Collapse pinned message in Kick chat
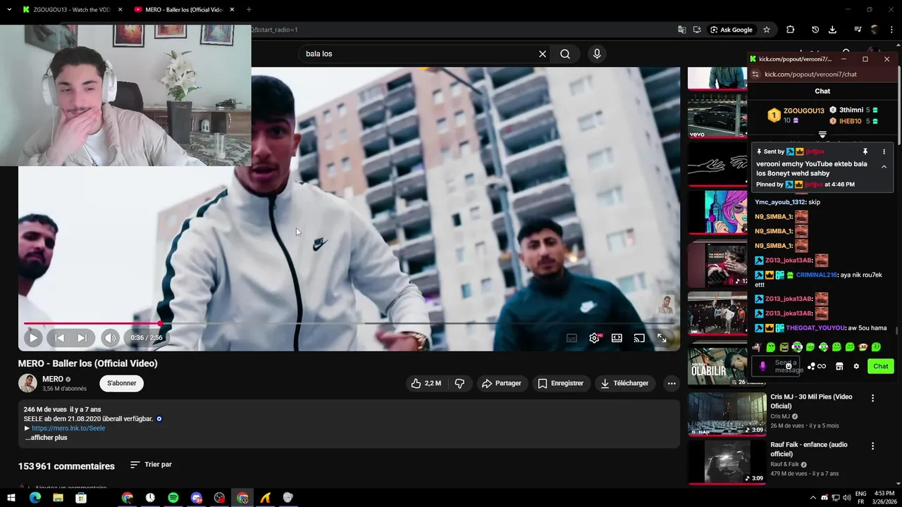Screen dimensions: 902x507 coord(884,167)
